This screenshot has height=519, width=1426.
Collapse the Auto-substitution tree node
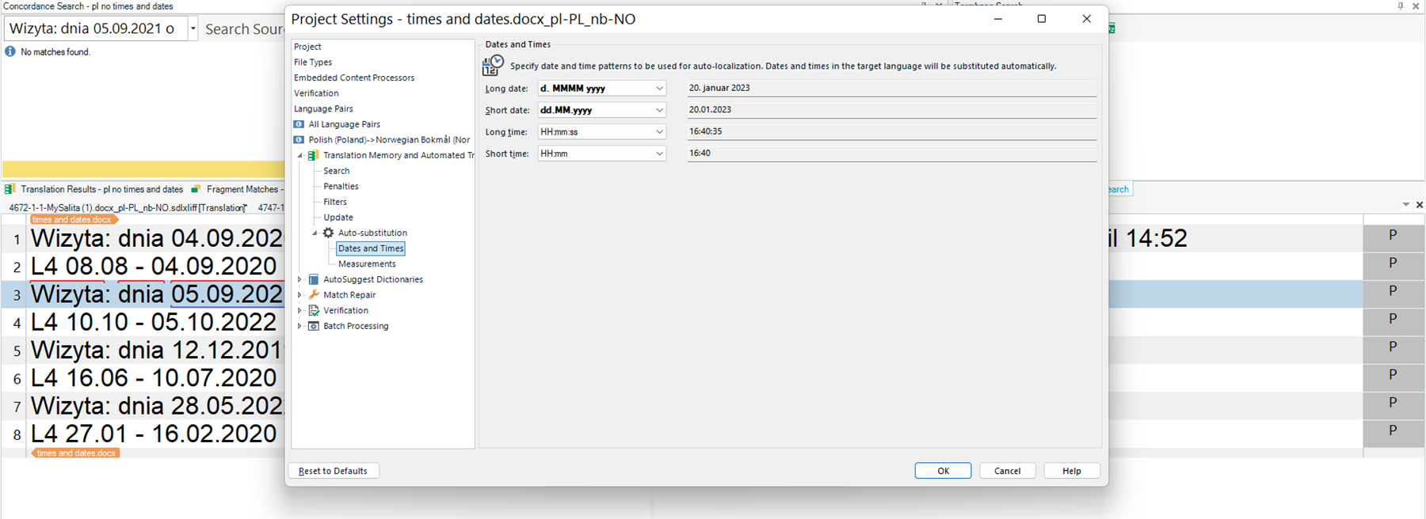(315, 233)
